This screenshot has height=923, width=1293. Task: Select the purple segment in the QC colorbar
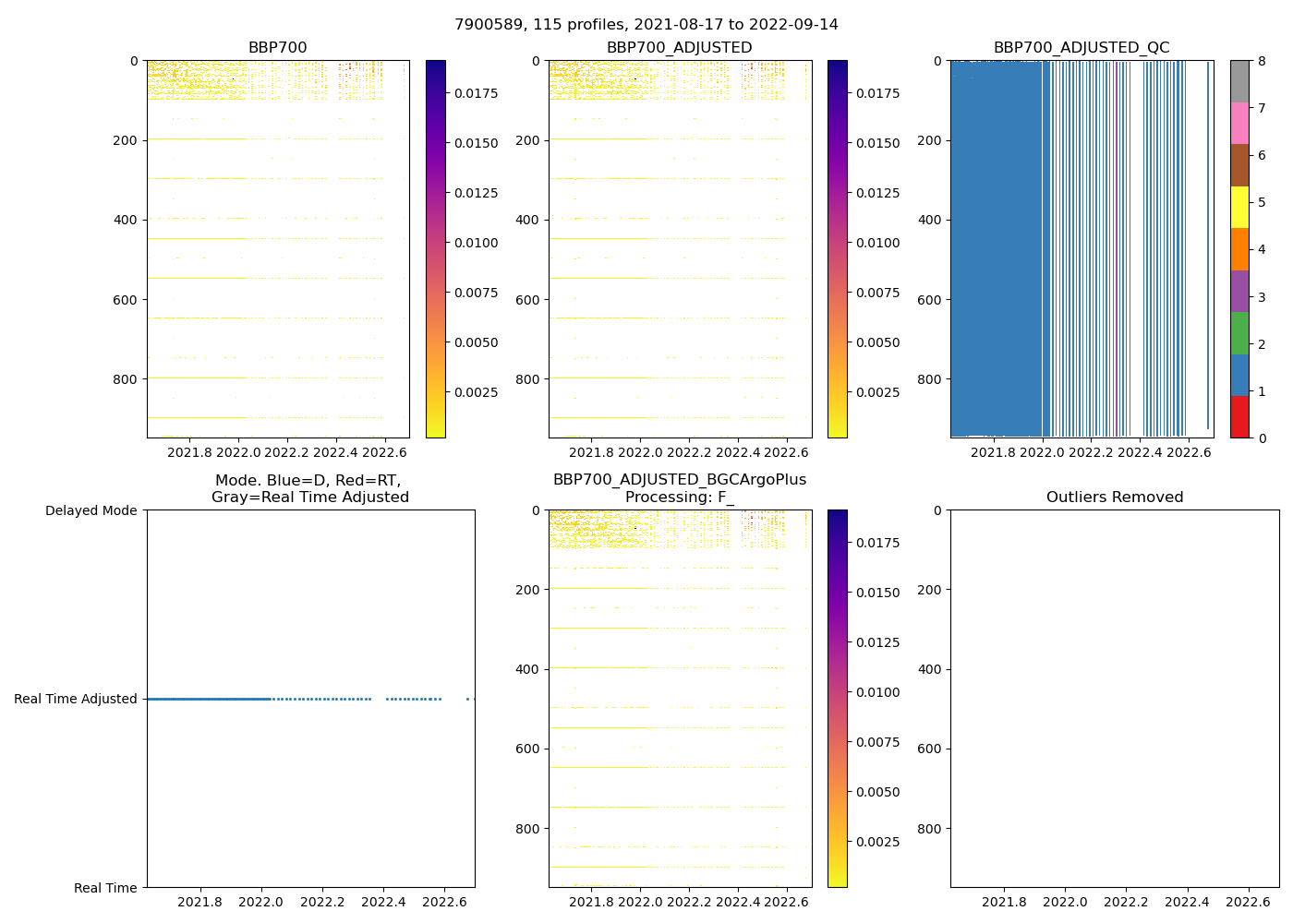tap(1239, 291)
